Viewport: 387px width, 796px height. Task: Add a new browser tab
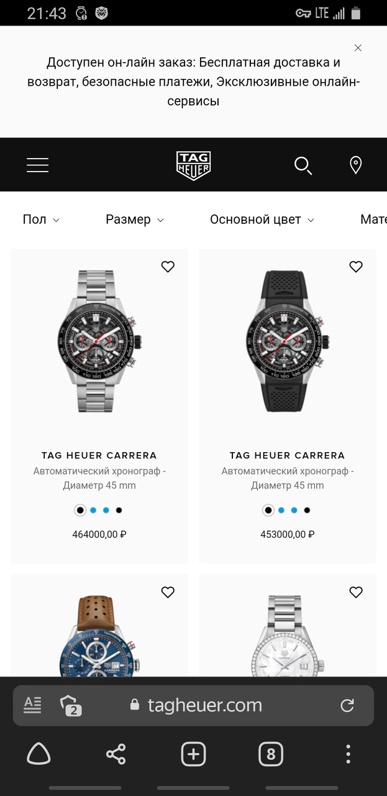(x=193, y=754)
